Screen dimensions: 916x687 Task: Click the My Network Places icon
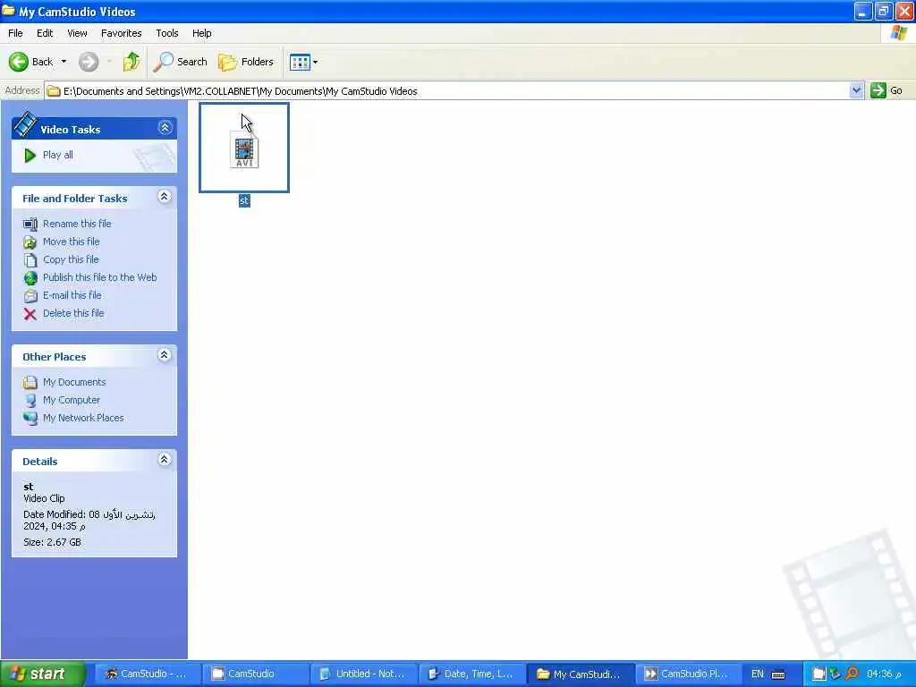tap(30, 419)
